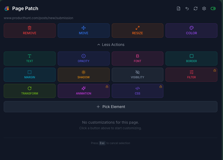Select the Text tool icon
The height and width of the screenshot is (160, 223).
pyautogui.click(x=30, y=56)
